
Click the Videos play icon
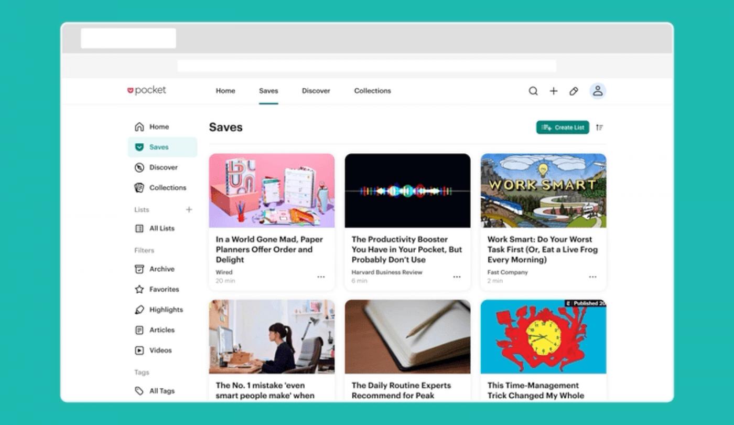139,350
